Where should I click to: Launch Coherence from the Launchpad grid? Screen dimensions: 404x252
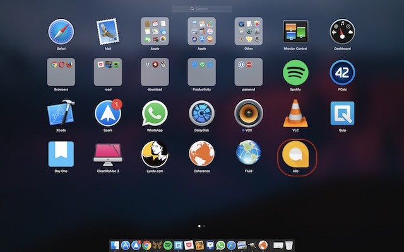(202, 154)
